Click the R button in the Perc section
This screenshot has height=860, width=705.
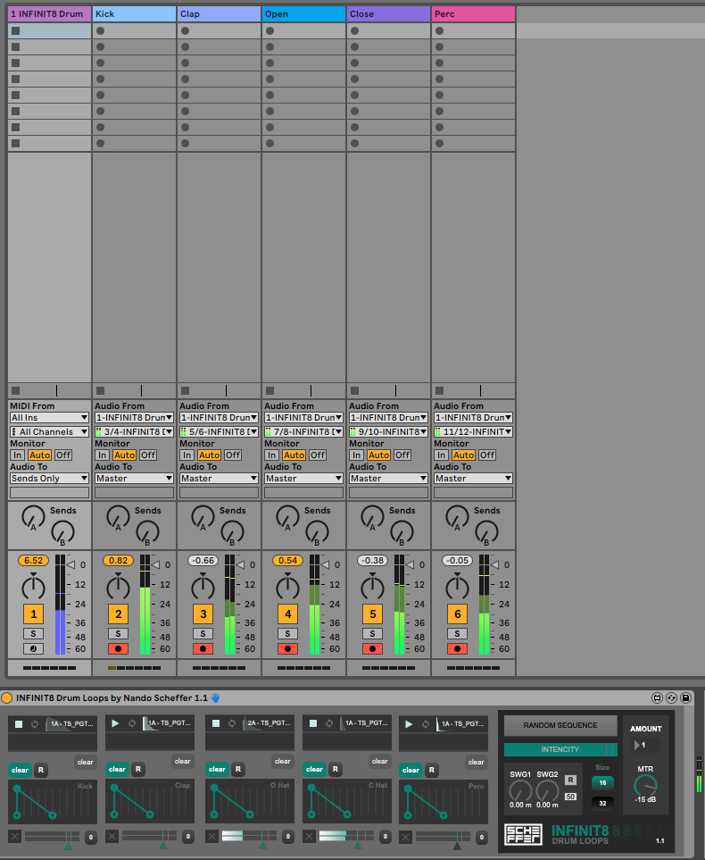coord(431,770)
